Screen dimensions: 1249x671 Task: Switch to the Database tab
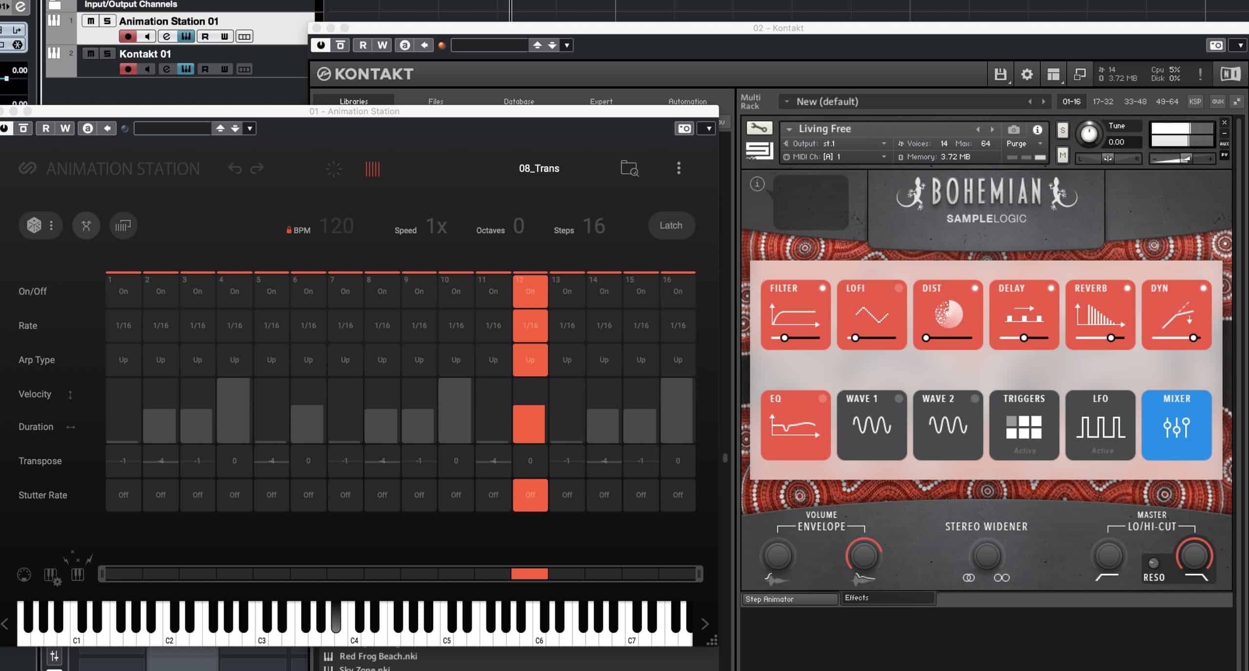click(x=519, y=102)
